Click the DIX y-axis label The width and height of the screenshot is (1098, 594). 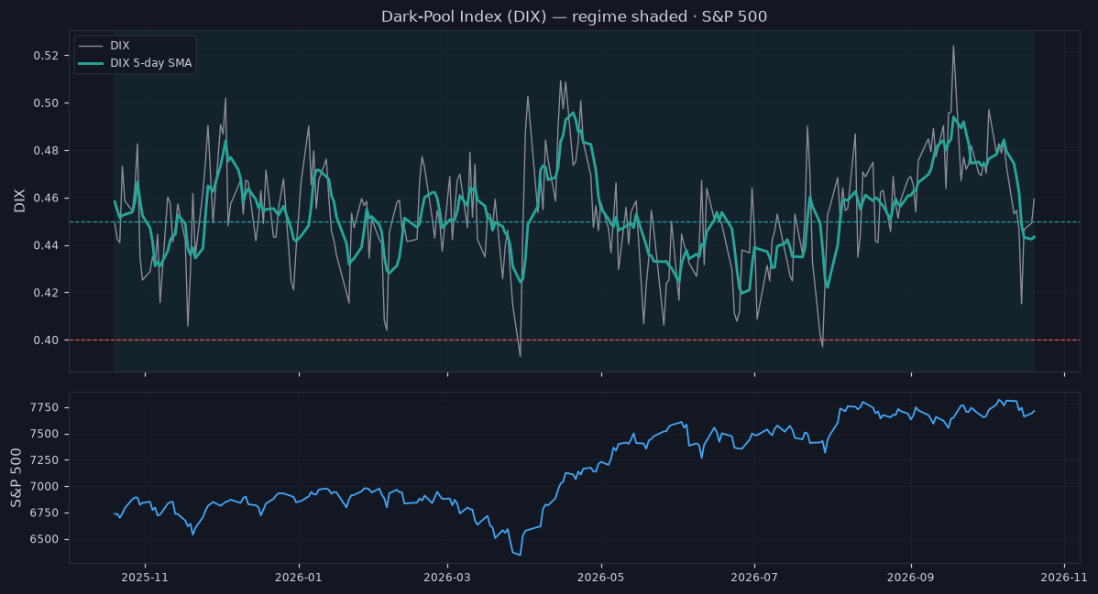pyautogui.click(x=19, y=200)
